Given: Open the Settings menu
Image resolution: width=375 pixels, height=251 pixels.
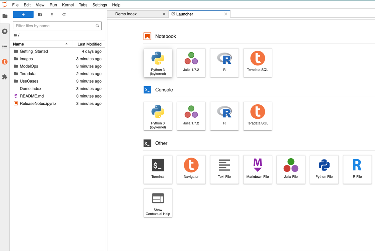Looking at the screenshot, I should coord(100,5).
